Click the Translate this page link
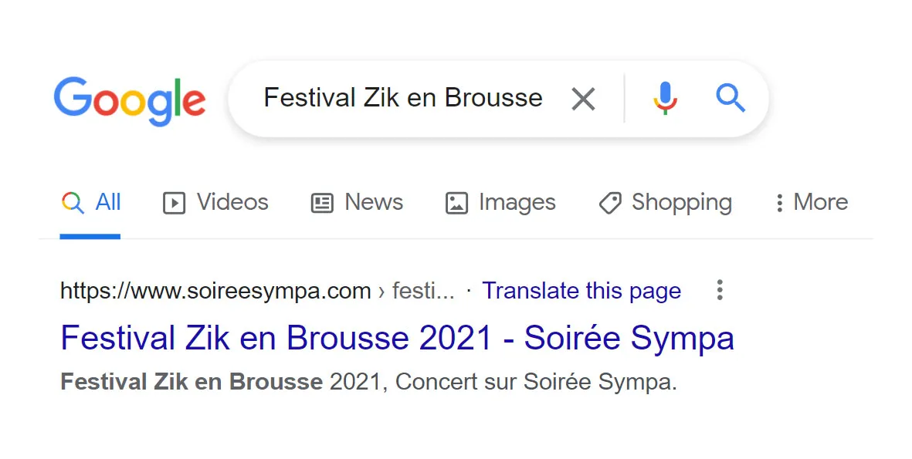 581,291
